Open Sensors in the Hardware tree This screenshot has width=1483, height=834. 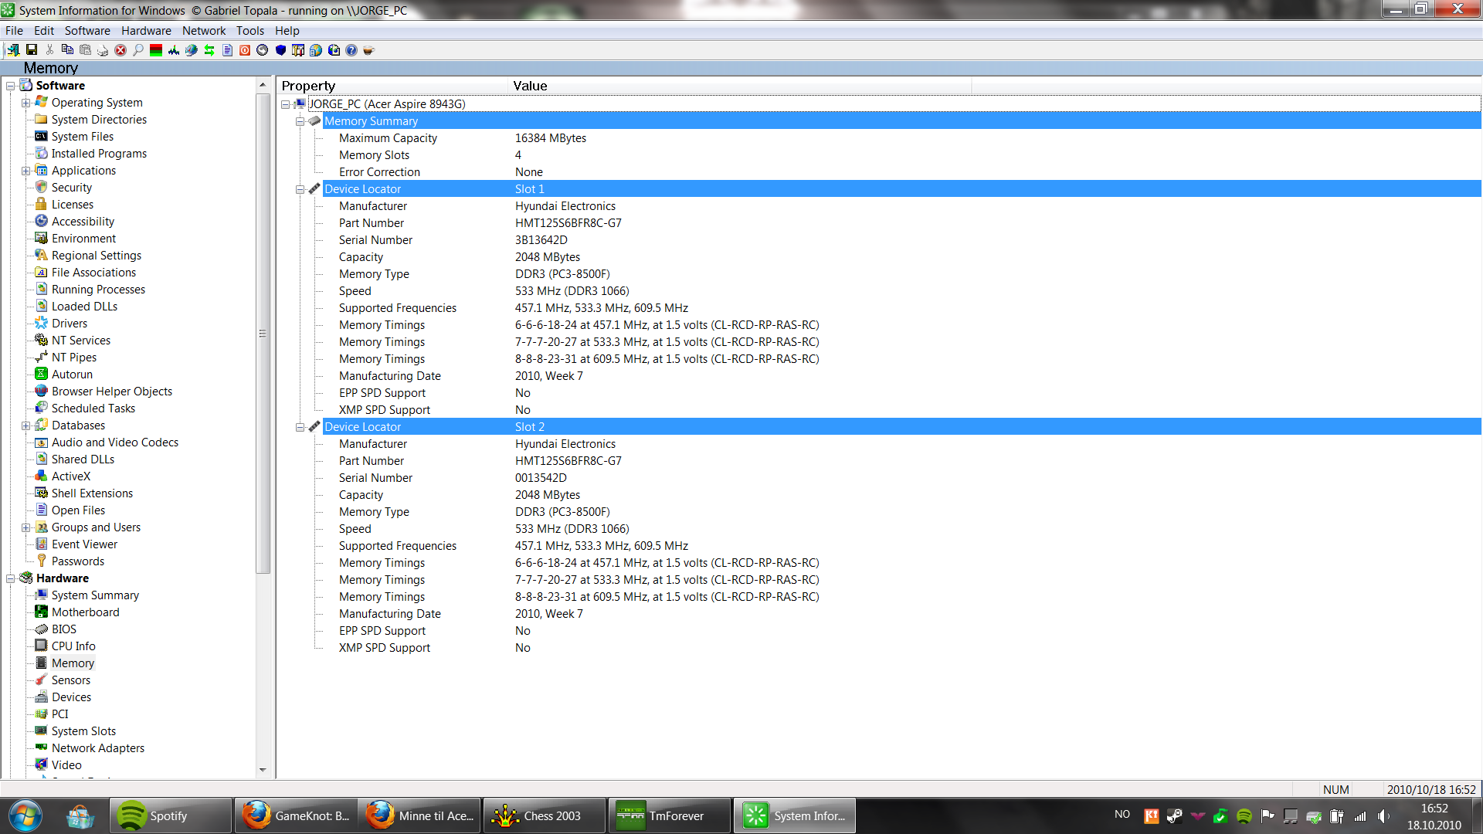click(x=70, y=680)
